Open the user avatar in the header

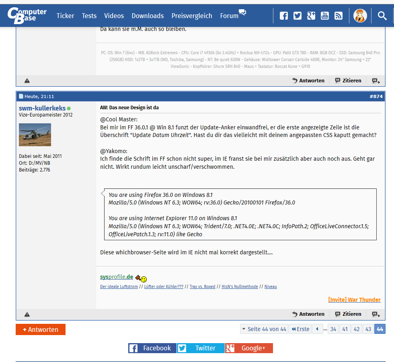coord(360,16)
